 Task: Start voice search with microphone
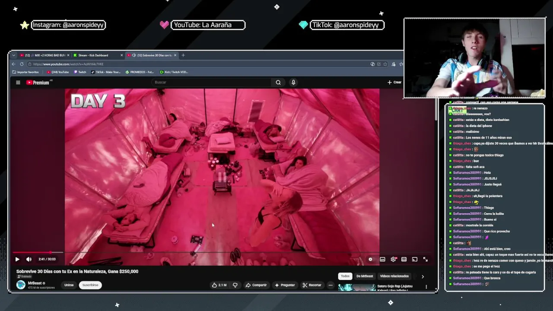[293, 83]
